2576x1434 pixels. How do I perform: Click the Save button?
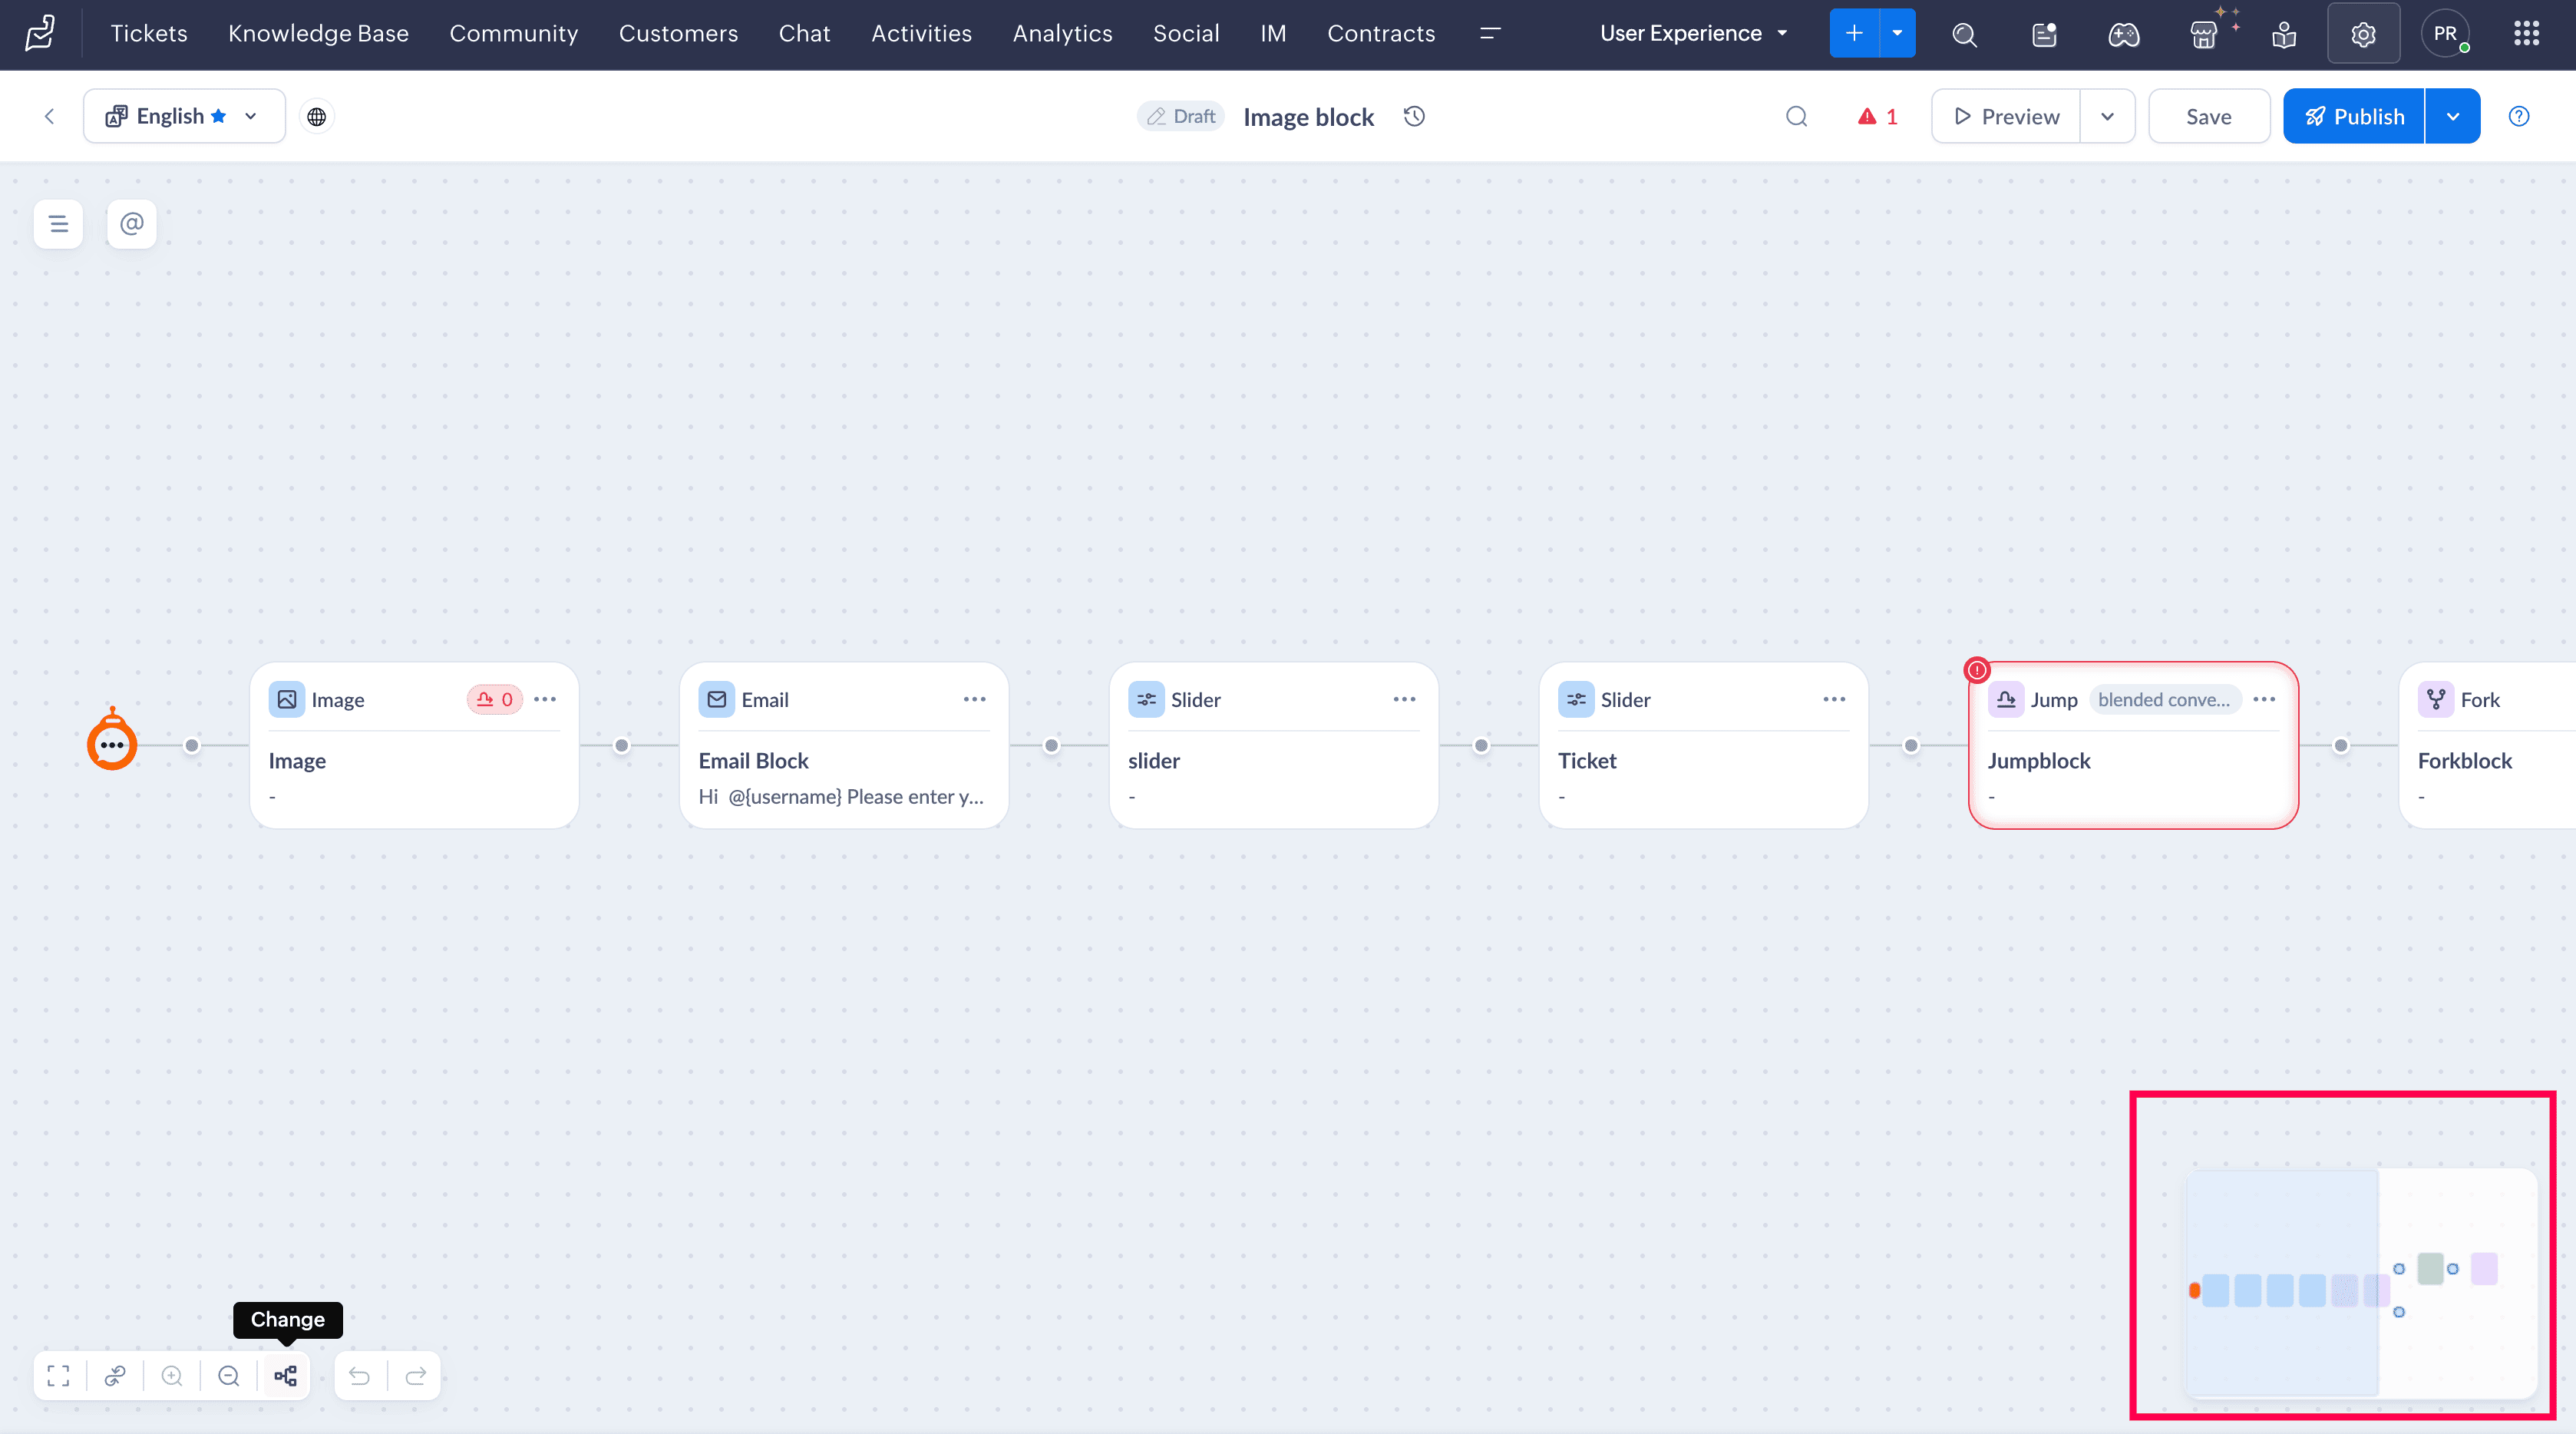click(2208, 116)
